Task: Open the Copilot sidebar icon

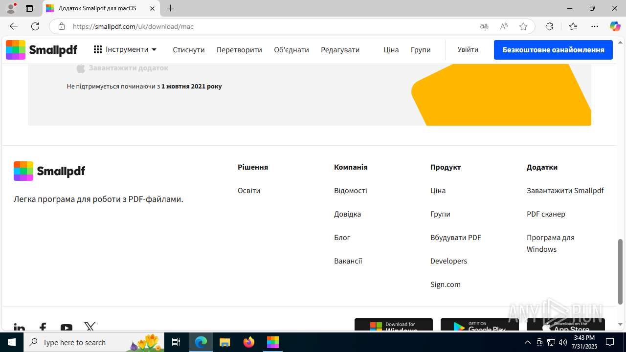Action: coord(615,26)
